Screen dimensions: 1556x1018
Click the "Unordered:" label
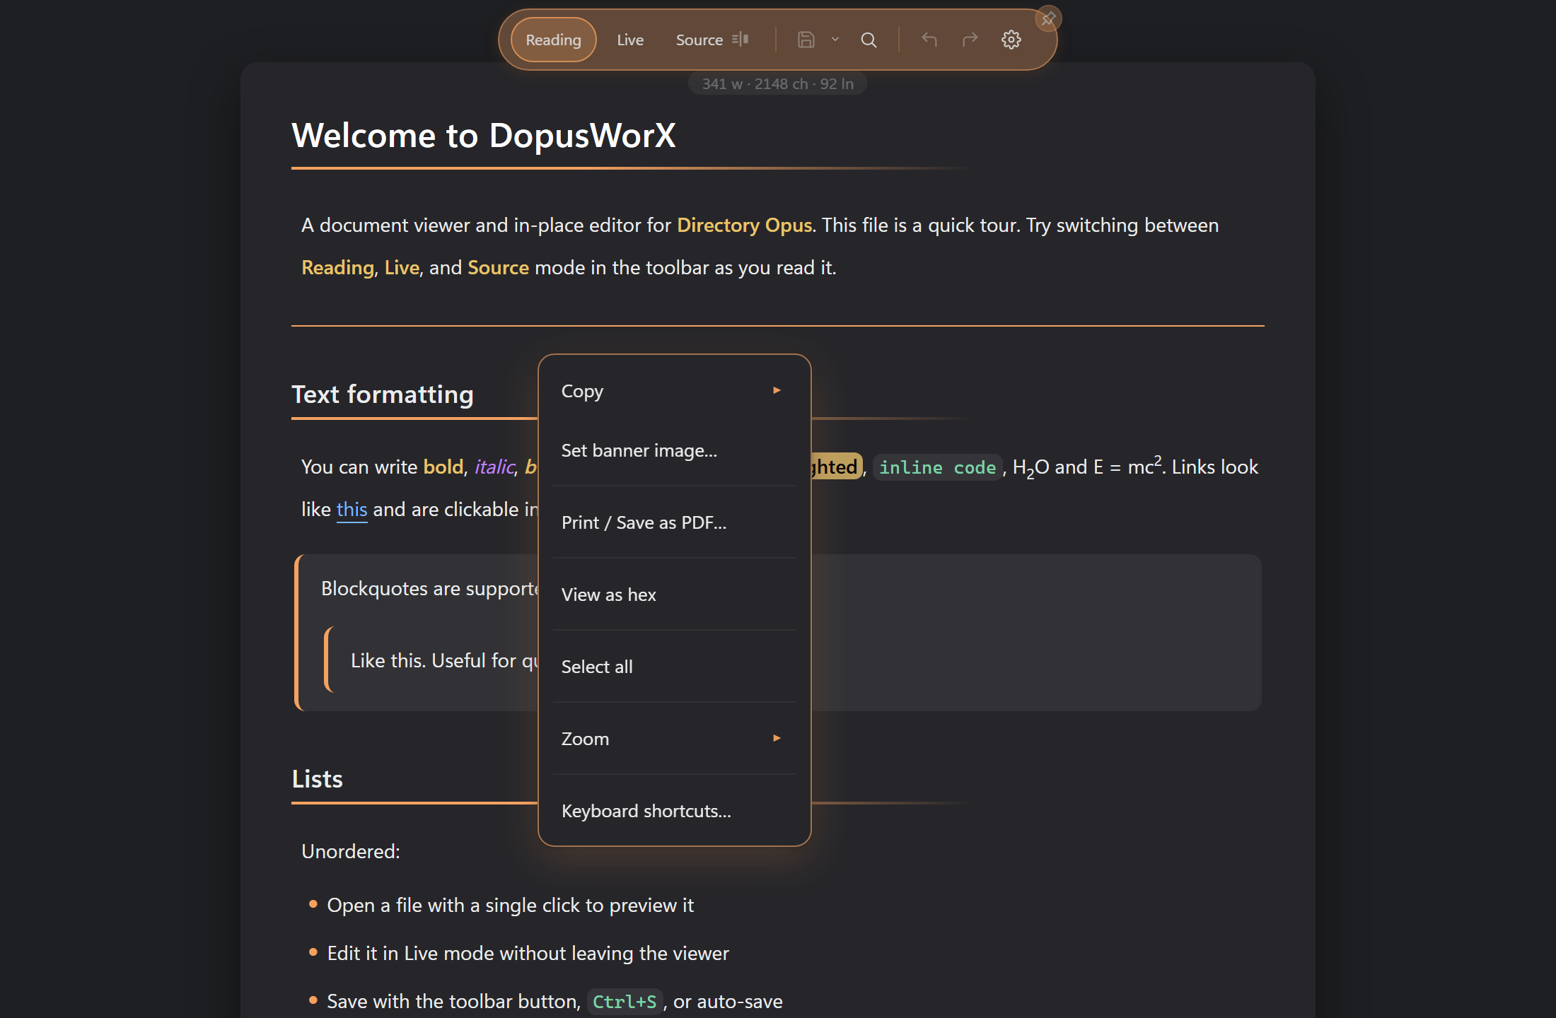pos(351,851)
